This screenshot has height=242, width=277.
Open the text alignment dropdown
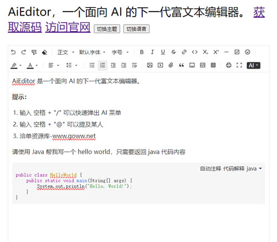pyautogui.click(x=54, y=65)
